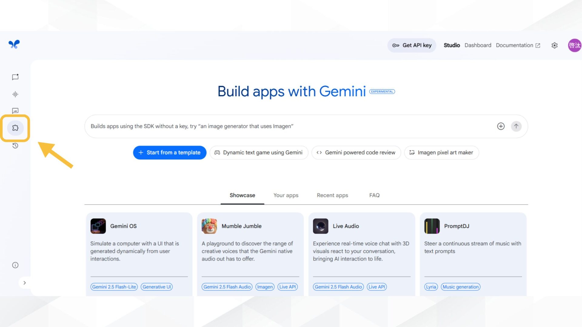Select the Imagen pixel art maker suggestion
582x327 pixels.
pyautogui.click(x=441, y=152)
